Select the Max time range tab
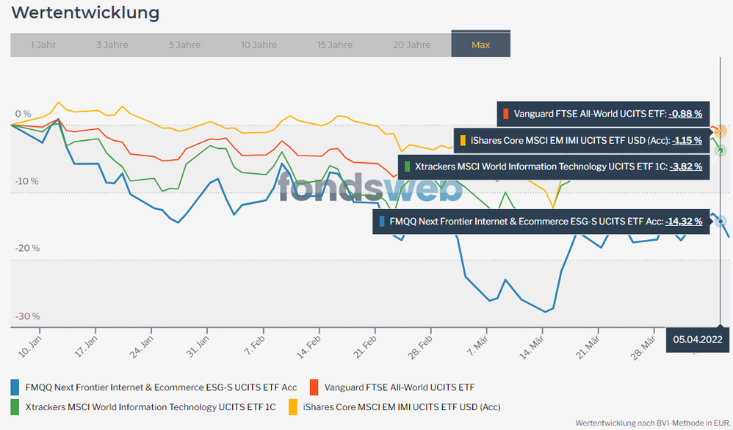The image size is (733, 430). click(480, 44)
